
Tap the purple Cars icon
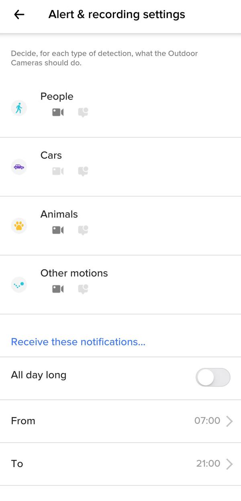point(19,167)
